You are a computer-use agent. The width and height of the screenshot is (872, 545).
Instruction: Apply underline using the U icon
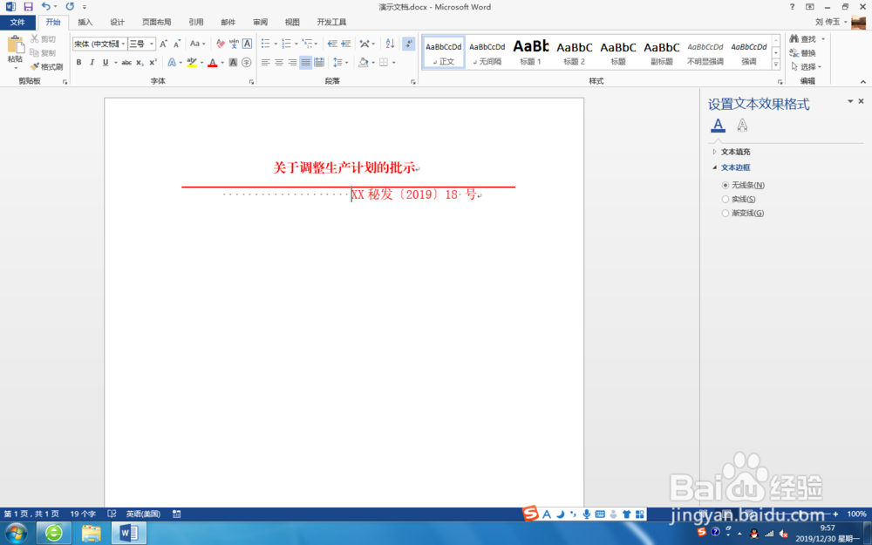[106, 62]
